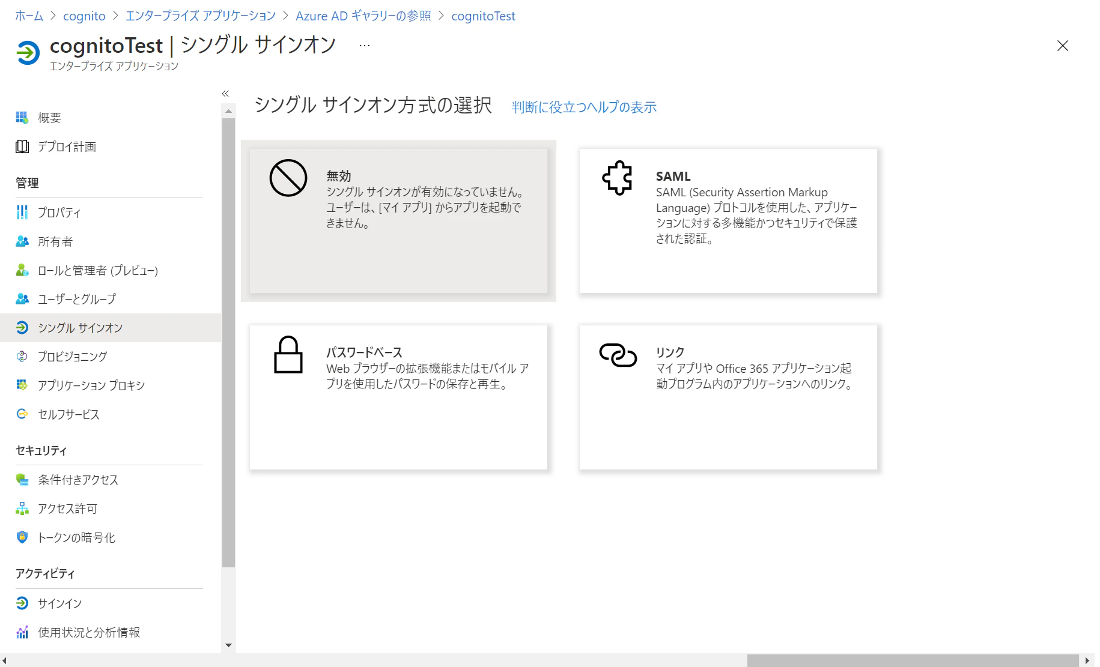The height and width of the screenshot is (667, 1100).
Task: Click the sidebar vertical scrollbar thumb
Action: [x=228, y=343]
